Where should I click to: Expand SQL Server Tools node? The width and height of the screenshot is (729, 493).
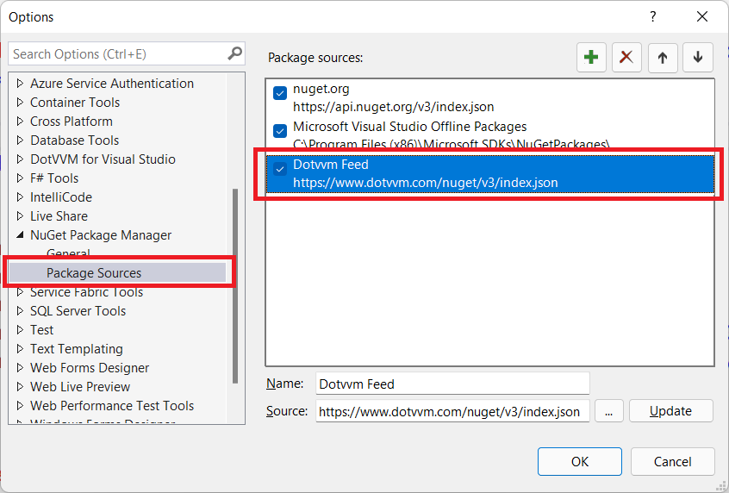point(20,311)
